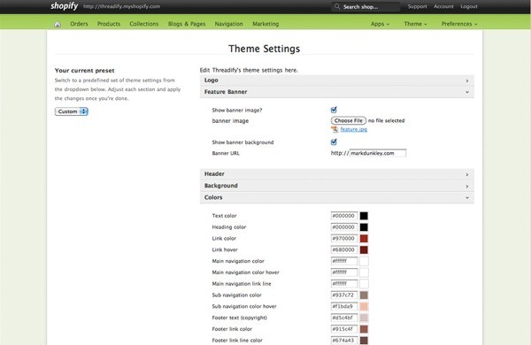
Task: Click the Link hover color swatch
Action: click(364, 249)
